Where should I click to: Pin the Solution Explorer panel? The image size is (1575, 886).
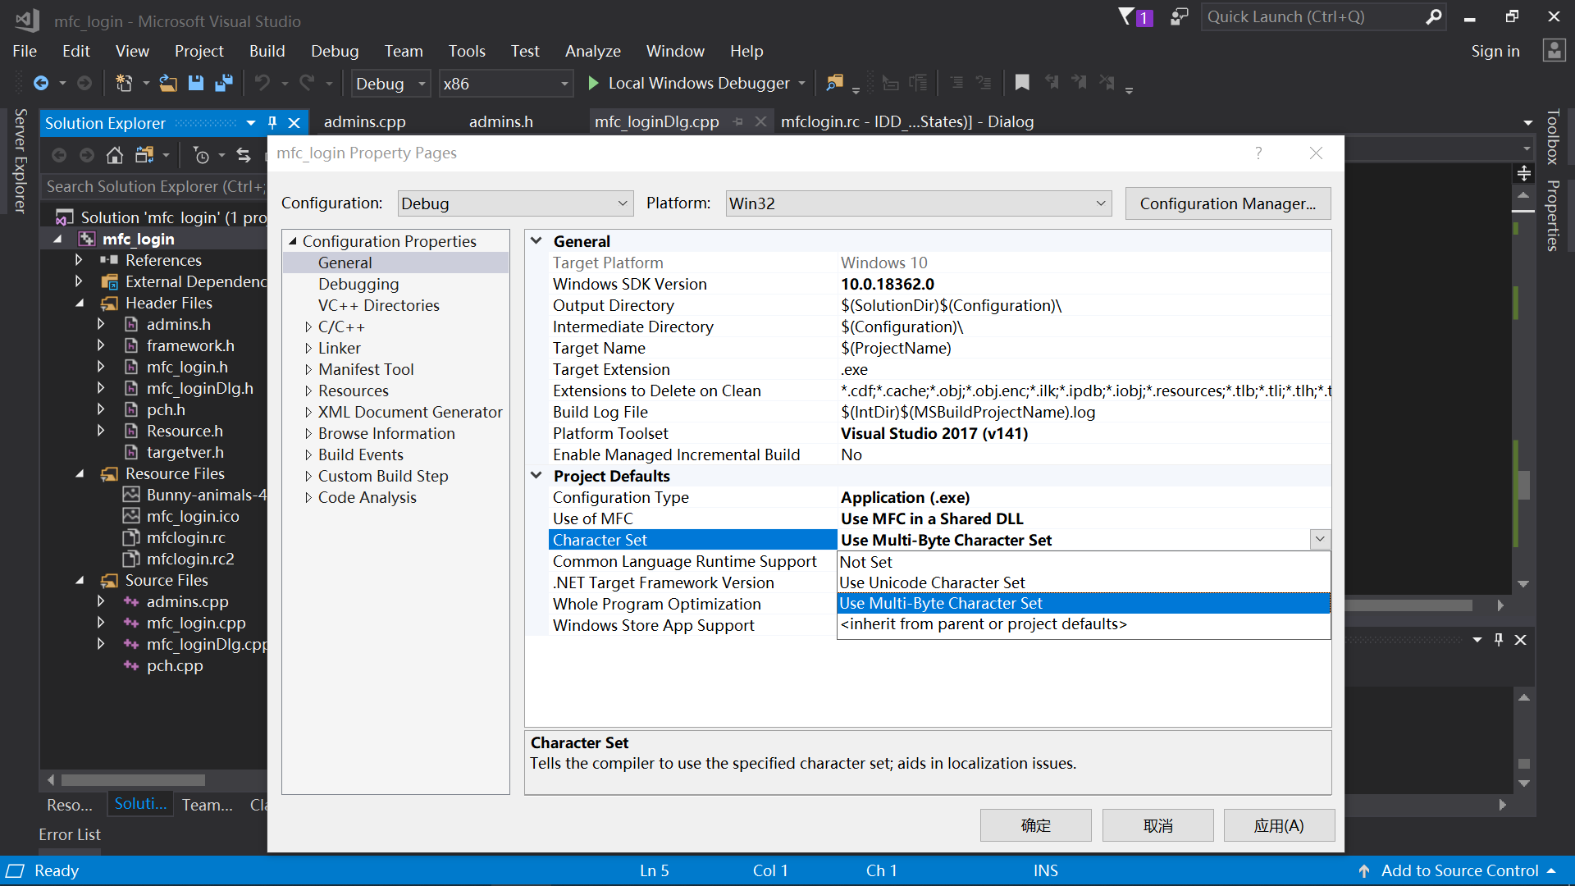click(x=272, y=123)
